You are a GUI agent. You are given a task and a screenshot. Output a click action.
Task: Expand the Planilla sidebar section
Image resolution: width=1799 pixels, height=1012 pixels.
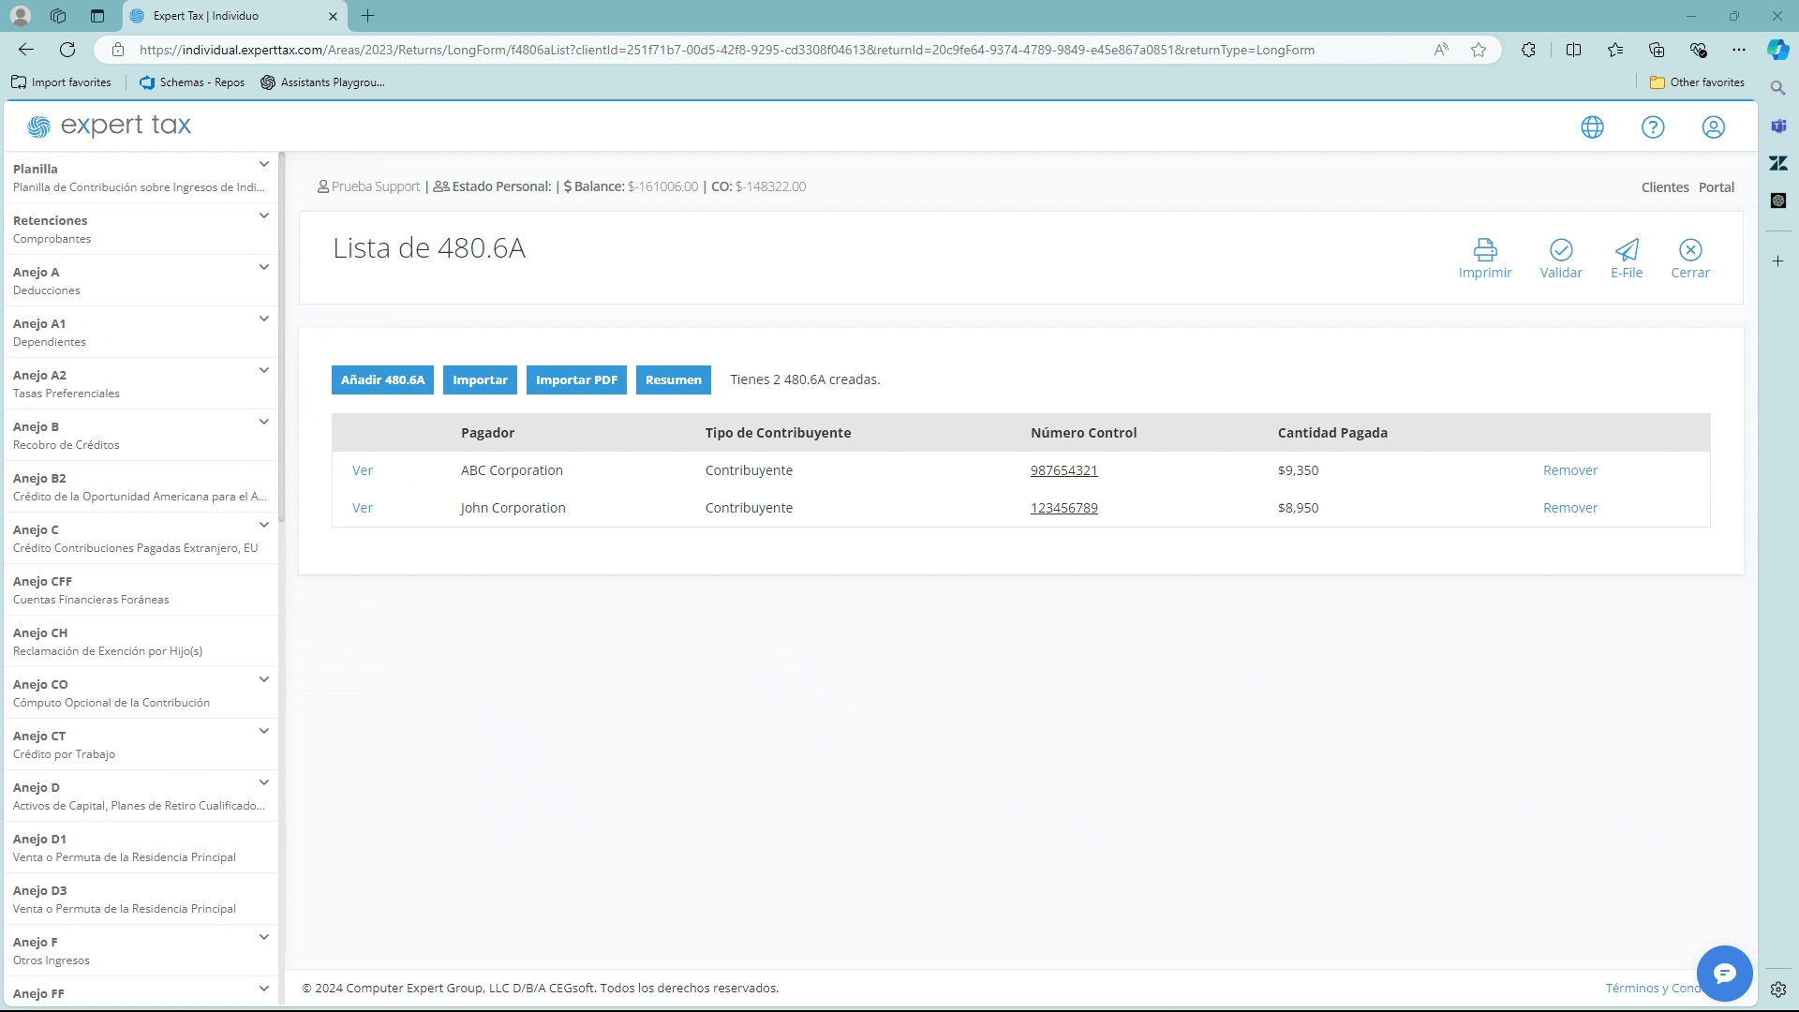click(264, 165)
